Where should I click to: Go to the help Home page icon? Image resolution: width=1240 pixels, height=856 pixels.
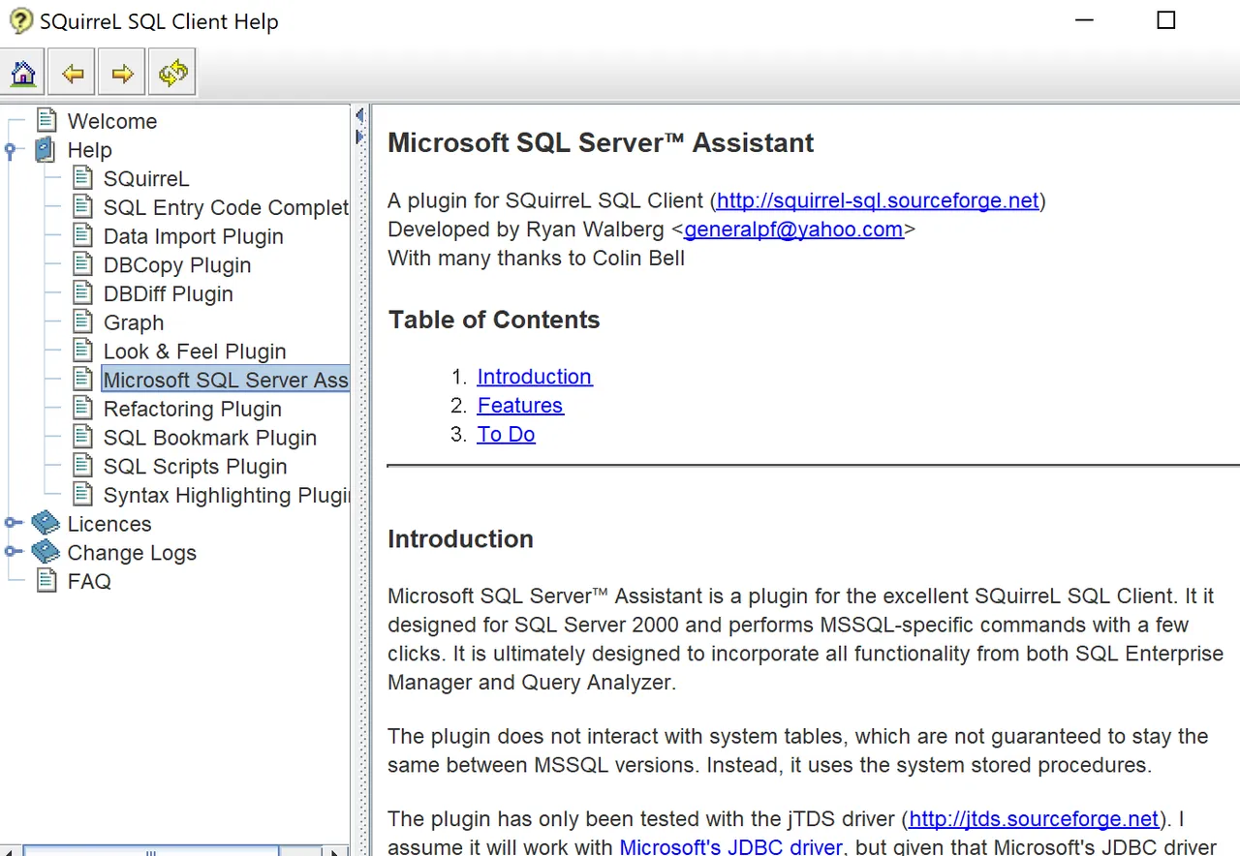(x=24, y=73)
